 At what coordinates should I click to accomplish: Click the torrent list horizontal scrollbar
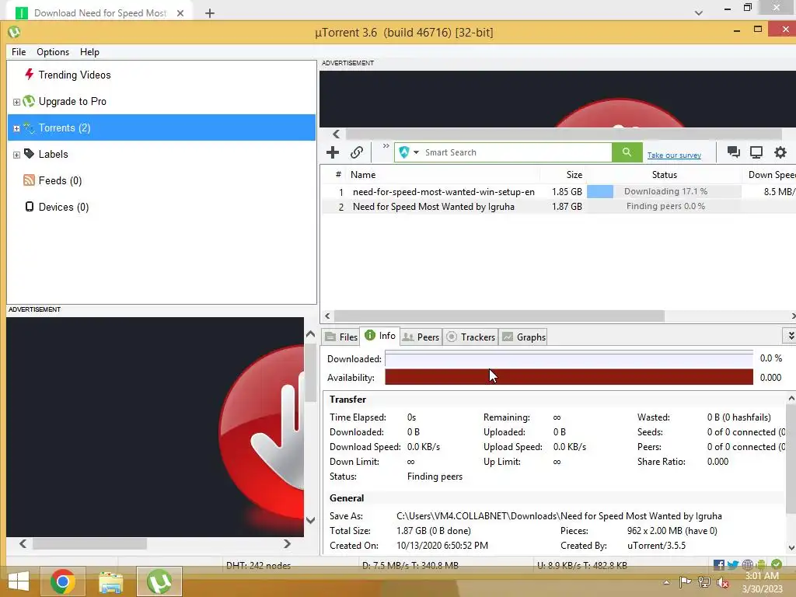pos(499,316)
